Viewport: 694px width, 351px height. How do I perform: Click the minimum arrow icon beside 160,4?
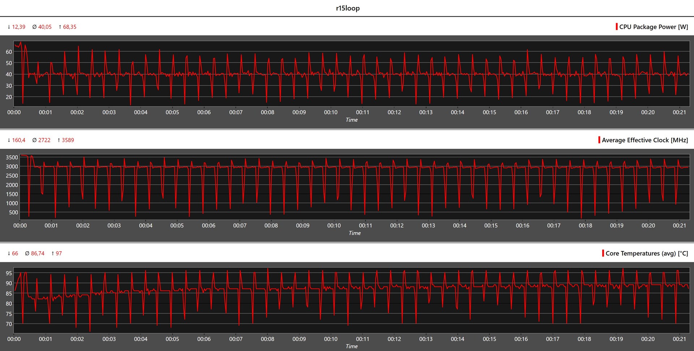pyautogui.click(x=9, y=140)
